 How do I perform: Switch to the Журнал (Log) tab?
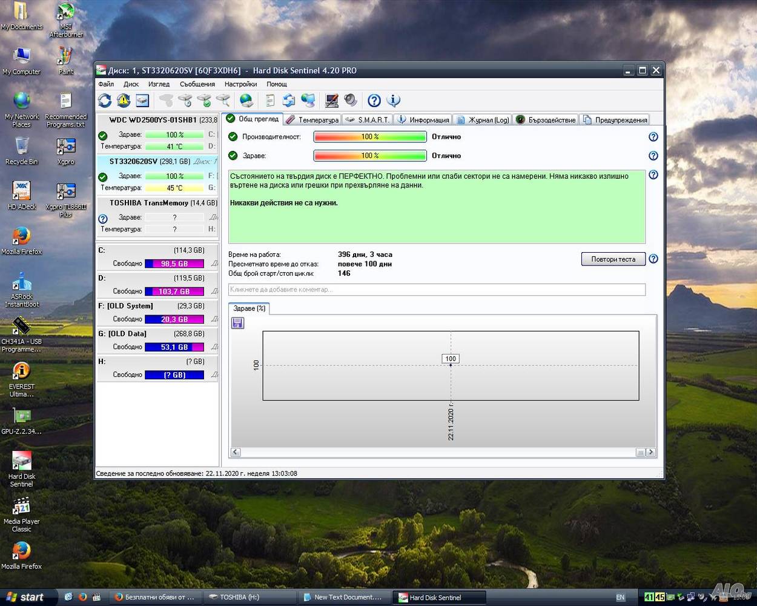click(x=483, y=120)
